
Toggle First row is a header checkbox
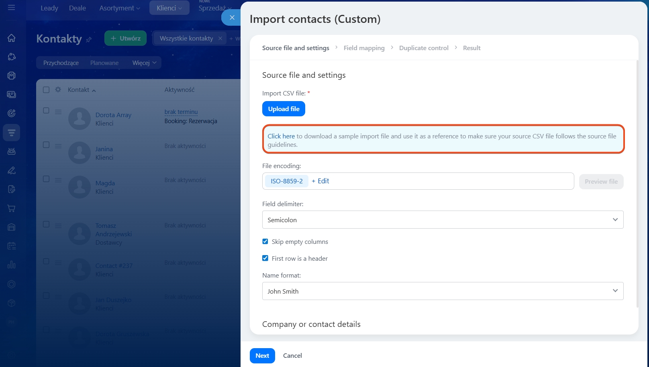coord(265,258)
